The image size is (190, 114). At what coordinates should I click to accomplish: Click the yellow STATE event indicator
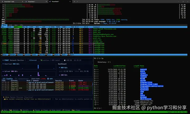(x=72, y=86)
